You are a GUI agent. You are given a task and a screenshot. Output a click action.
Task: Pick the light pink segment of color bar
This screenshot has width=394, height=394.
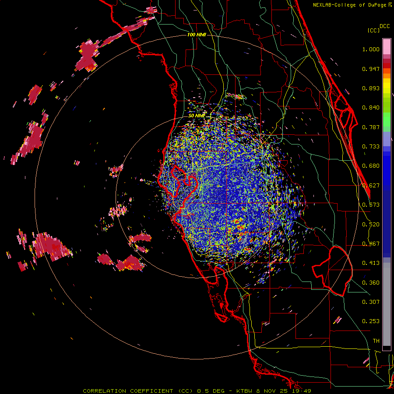coord(387,46)
